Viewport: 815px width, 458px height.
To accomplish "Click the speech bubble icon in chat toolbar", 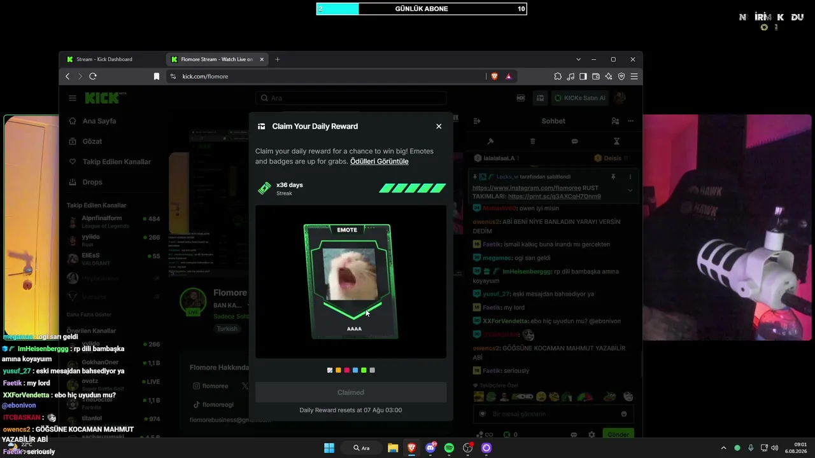I will (574, 141).
